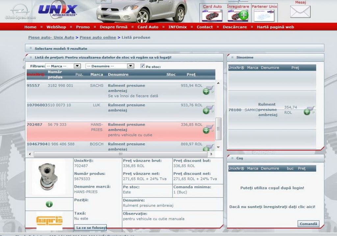
Task: Open the Mesaj envelope icon
Action: tap(300, 12)
